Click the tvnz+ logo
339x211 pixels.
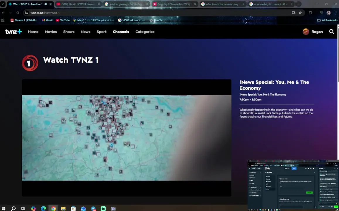click(13, 32)
